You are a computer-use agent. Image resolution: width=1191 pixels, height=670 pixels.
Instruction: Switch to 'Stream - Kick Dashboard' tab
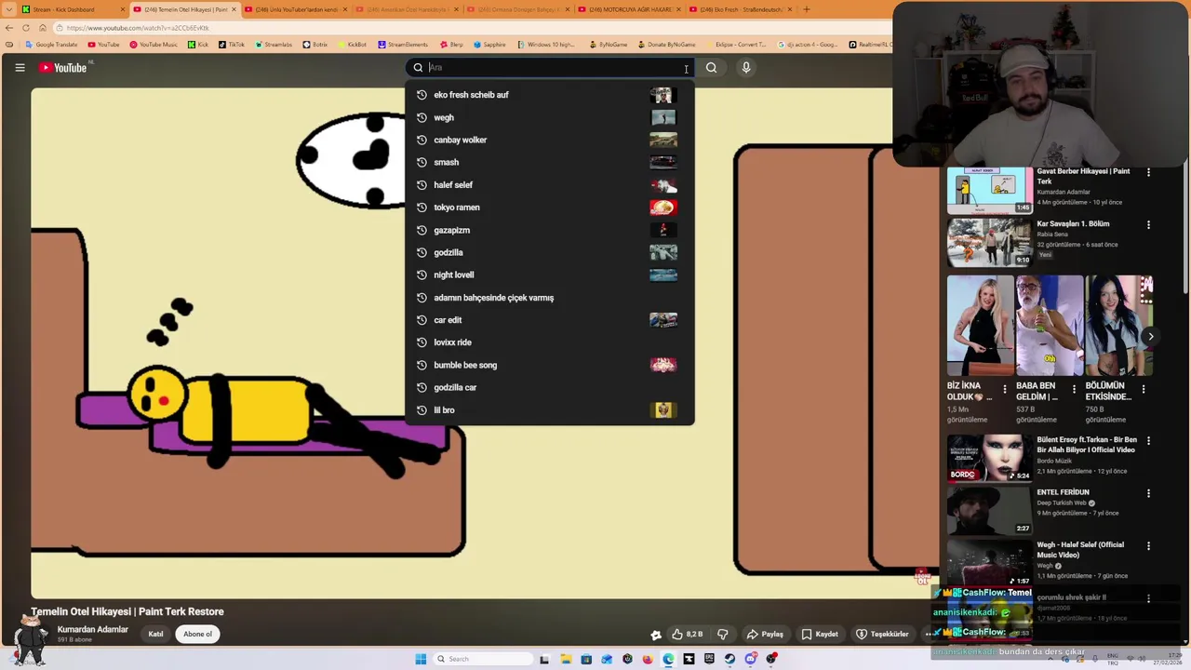(73, 9)
